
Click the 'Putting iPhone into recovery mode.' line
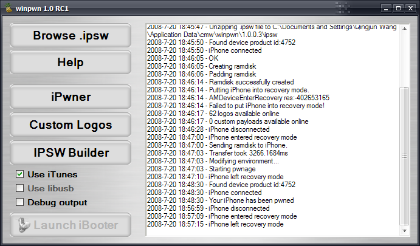[228, 90]
